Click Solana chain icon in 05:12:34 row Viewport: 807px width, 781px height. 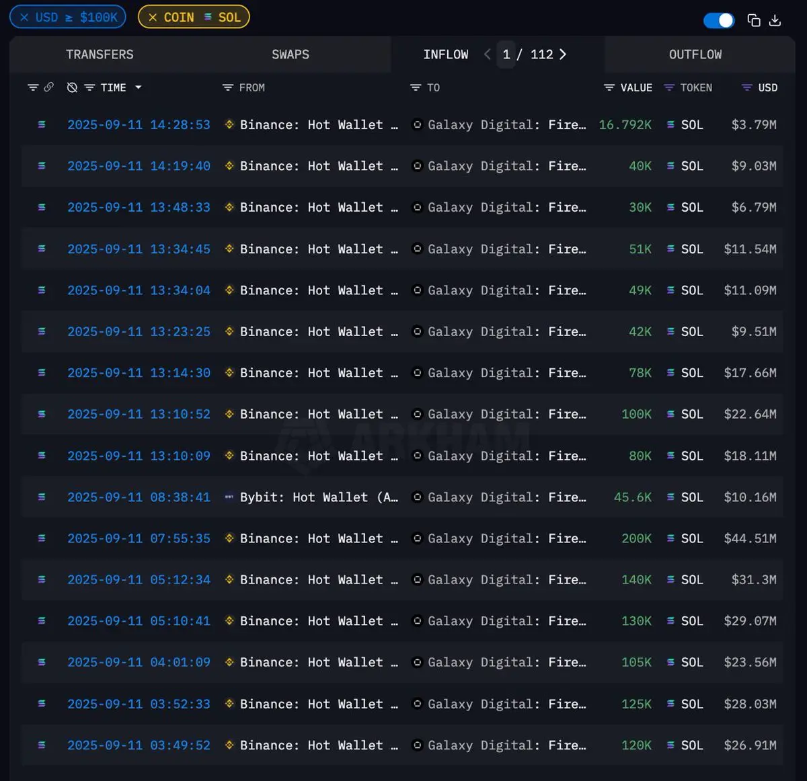pos(42,579)
